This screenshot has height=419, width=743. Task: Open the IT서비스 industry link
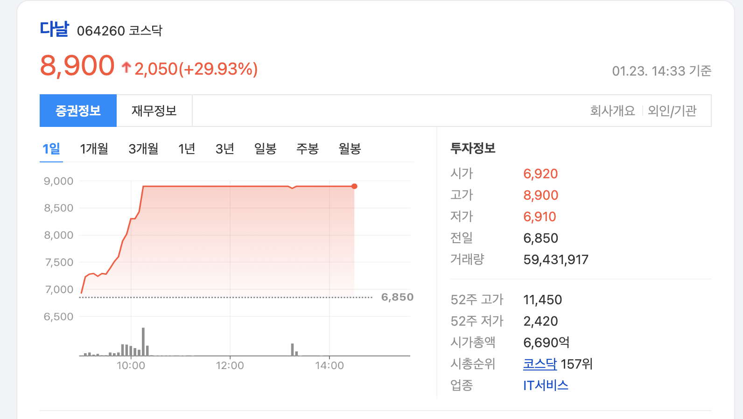pyautogui.click(x=545, y=385)
